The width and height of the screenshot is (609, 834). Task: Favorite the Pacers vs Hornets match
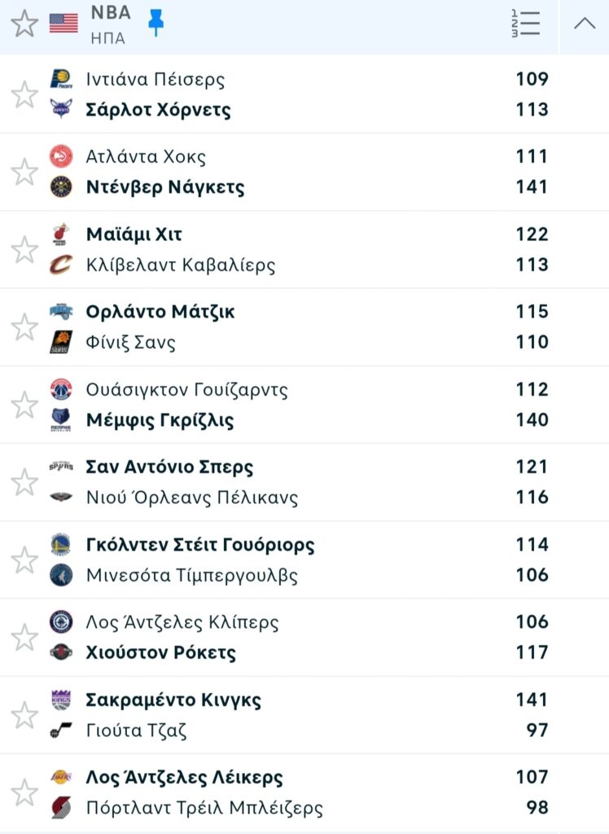(24, 94)
